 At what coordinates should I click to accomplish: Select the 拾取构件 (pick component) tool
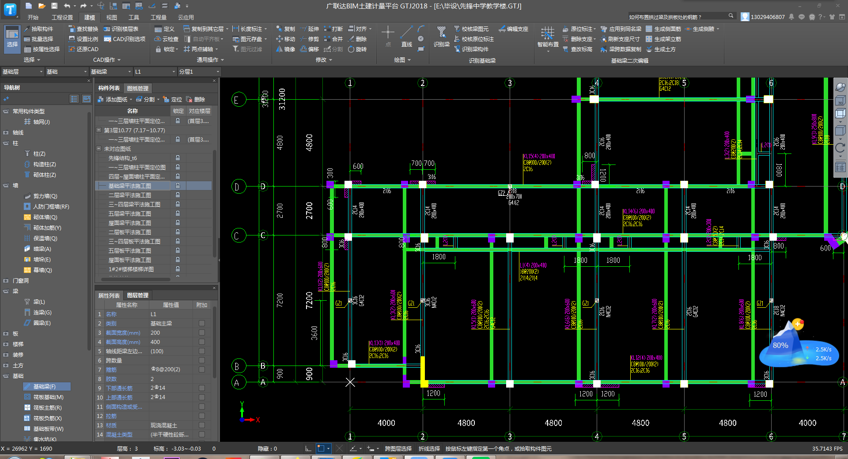[39, 29]
